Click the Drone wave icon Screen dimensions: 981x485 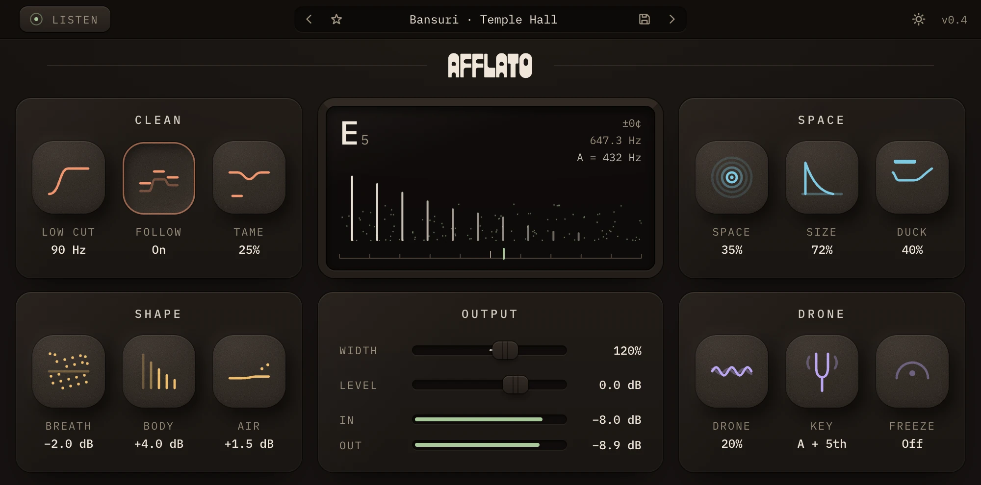pyautogui.click(x=732, y=371)
